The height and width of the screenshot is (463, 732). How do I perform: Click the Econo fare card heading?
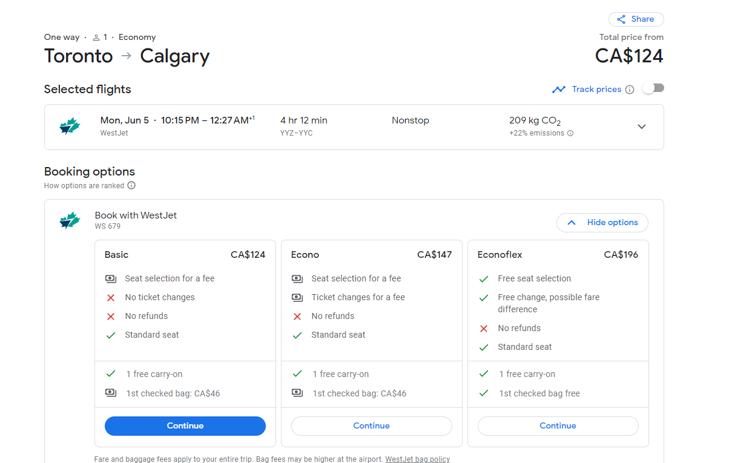(x=305, y=255)
